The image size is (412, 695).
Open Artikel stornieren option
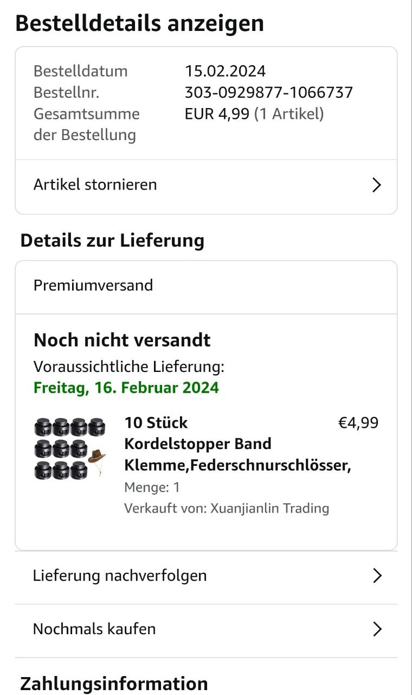(x=95, y=185)
